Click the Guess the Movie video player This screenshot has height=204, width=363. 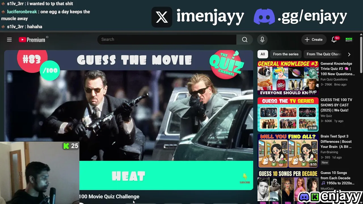(x=128, y=120)
